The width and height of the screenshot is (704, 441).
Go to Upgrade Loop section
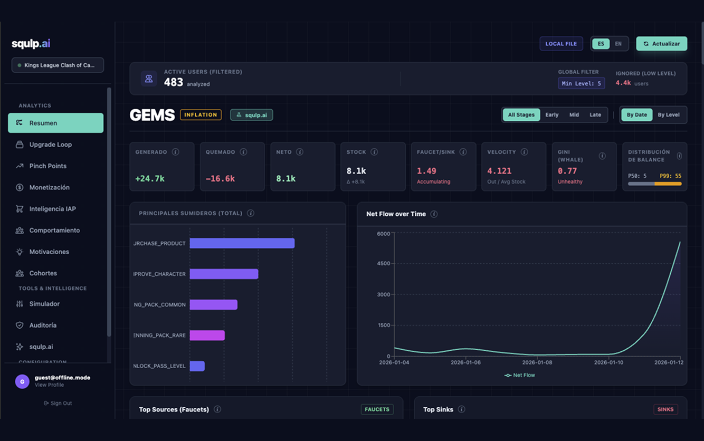(x=55, y=145)
